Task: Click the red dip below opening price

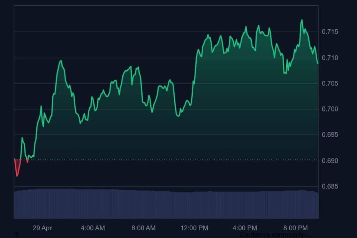Action: pos(17,168)
